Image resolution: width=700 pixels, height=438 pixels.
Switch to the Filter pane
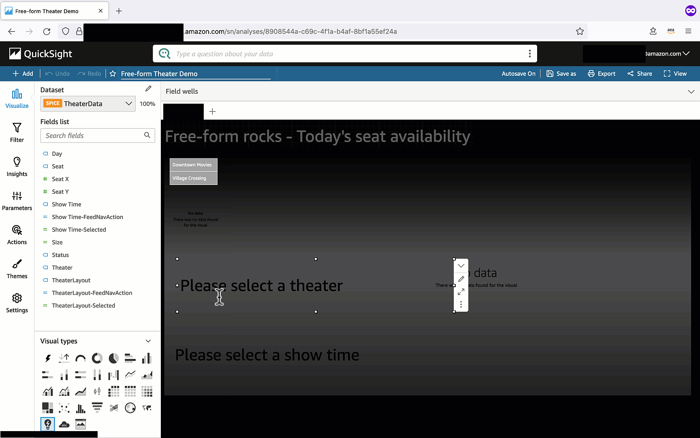pos(17,133)
